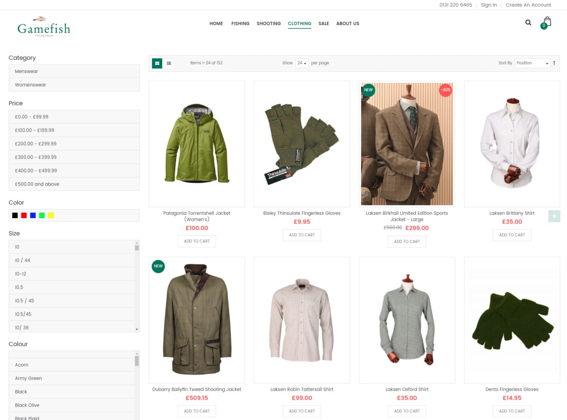This screenshot has height=420, width=567.
Task: Select the green color swatch
Action: click(42, 215)
